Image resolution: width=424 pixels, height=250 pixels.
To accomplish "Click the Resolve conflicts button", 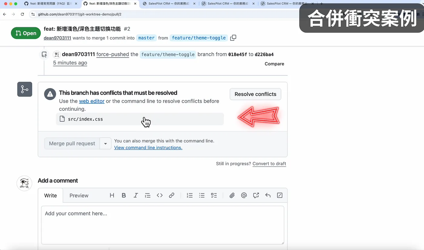I will (255, 94).
